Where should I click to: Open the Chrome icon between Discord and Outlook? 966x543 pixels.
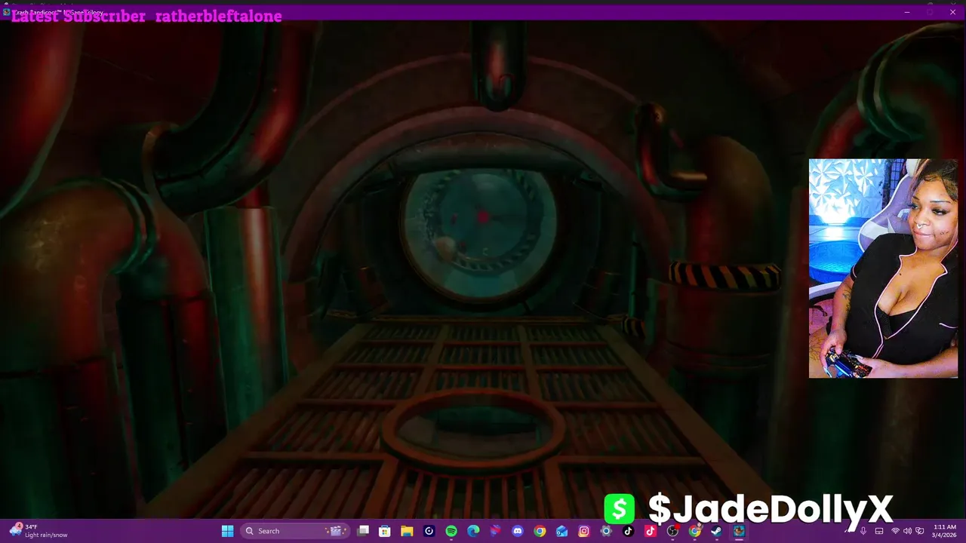pos(540,531)
